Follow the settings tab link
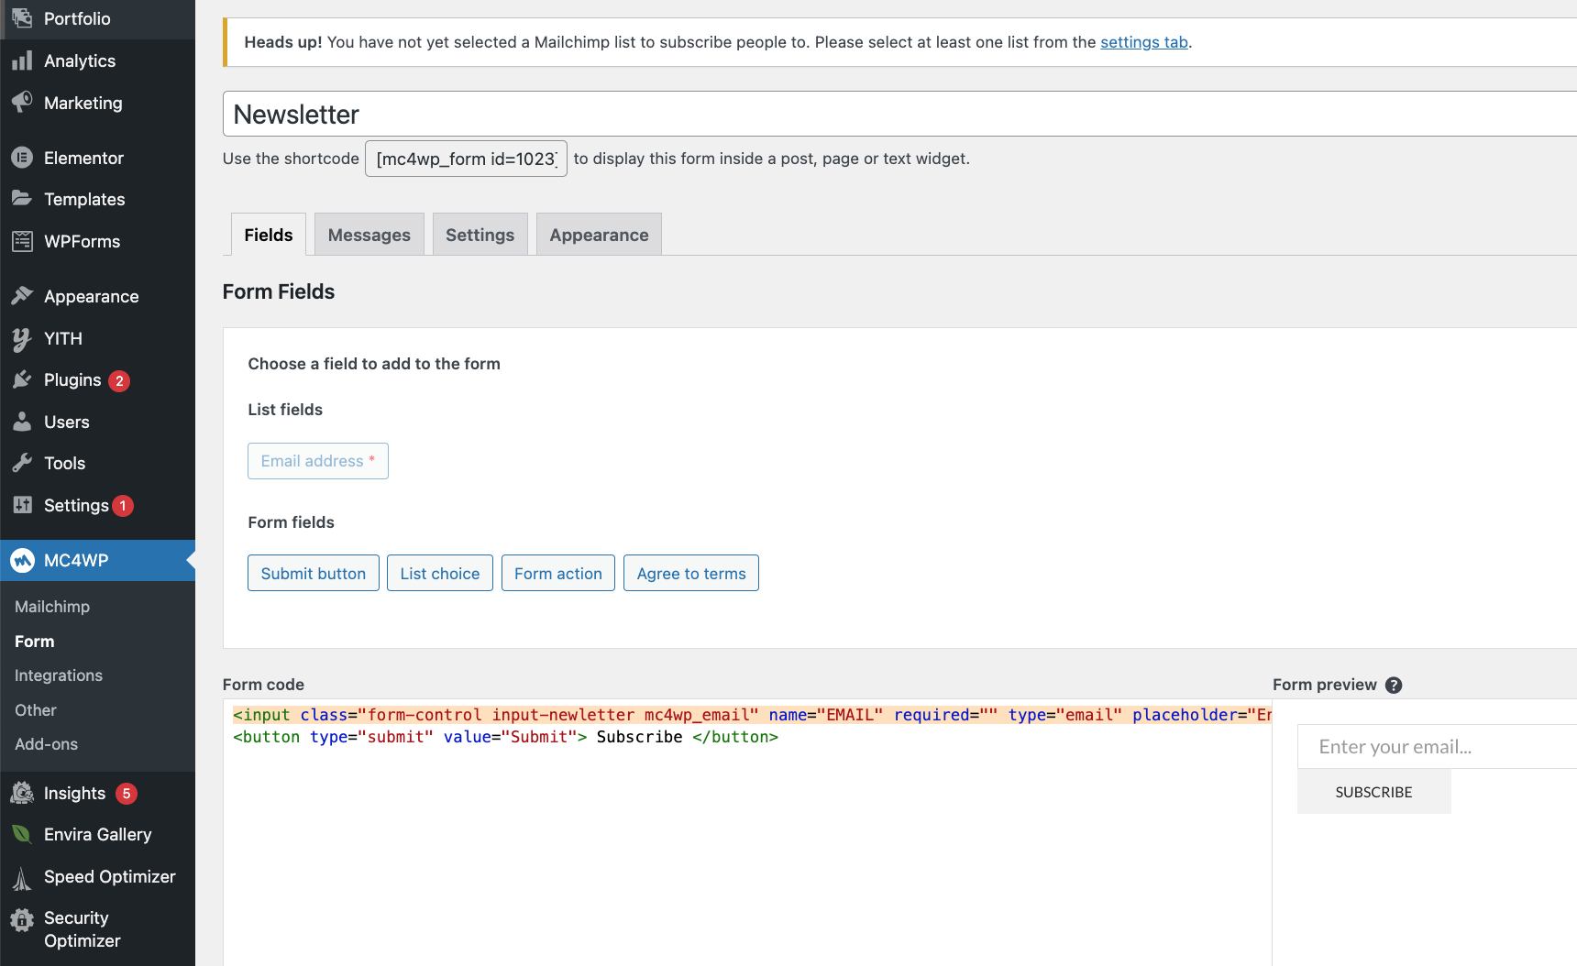The width and height of the screenshot is (1577, 966). [1143, 42]
